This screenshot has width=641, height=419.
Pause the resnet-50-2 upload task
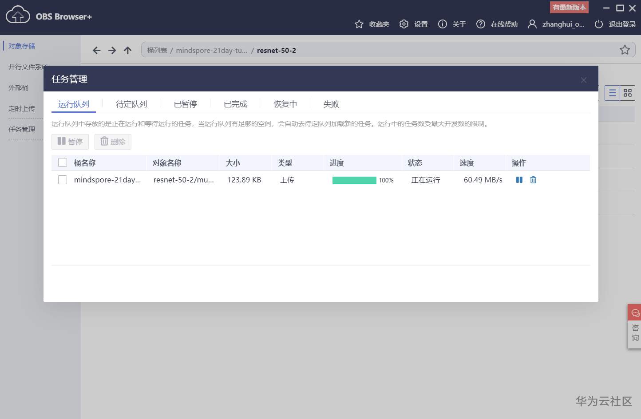519,180
